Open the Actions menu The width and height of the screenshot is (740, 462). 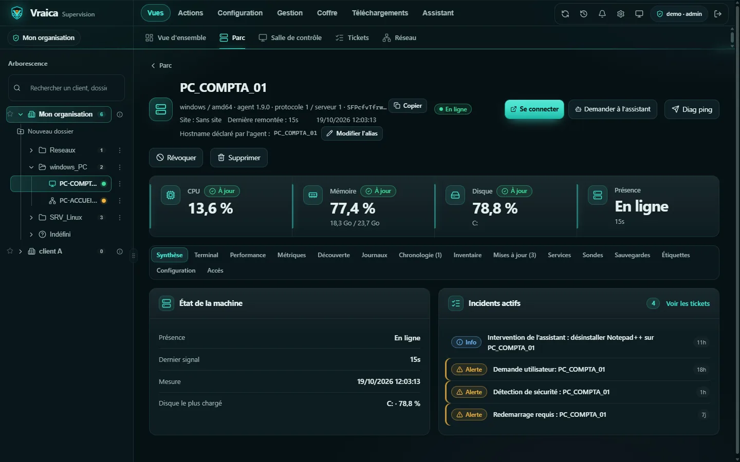pyautogui.click(x=191, y=13)
